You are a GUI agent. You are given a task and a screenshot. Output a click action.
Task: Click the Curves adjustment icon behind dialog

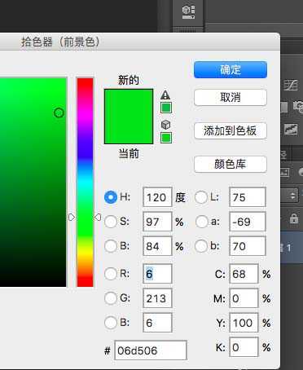291,85
